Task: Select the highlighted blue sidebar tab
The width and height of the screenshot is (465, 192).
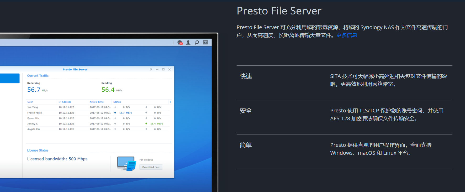Action: (x=10, y=78)
